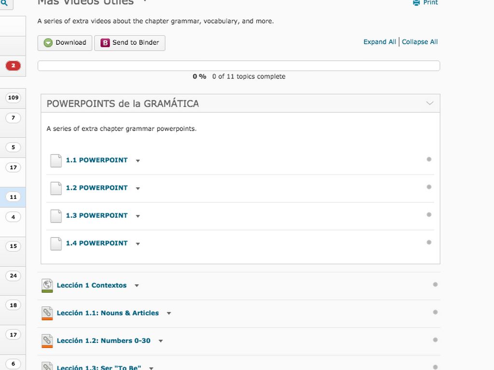
Task: Toggle completion dot for Lección 1 Contextos
Action: pyautogui.click(x=435, y=285)
